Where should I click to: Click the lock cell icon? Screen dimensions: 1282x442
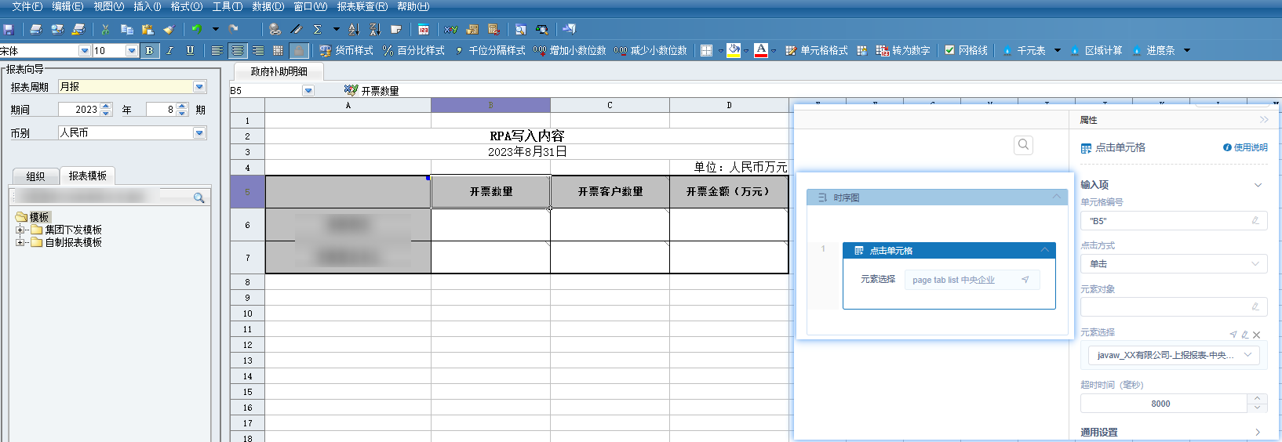(x=298, y=50)
